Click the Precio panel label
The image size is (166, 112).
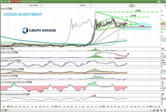(3, 9)
